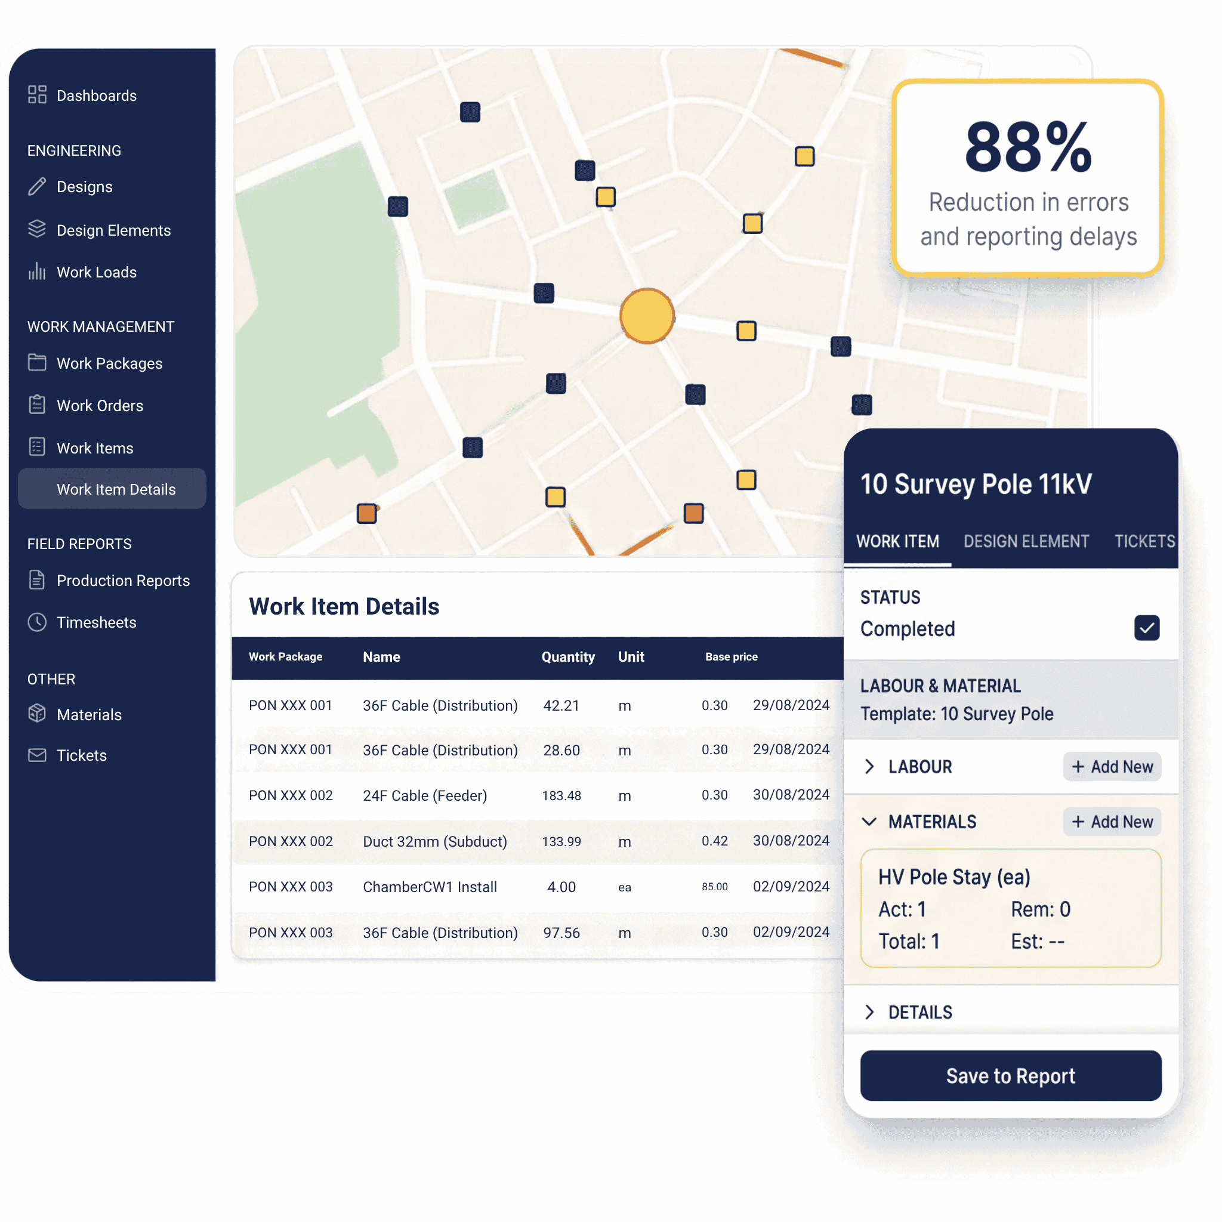Click Add New button beside MATERIALS
This screenshot has height=1222, width=1222.
[x=1112, y=822]
